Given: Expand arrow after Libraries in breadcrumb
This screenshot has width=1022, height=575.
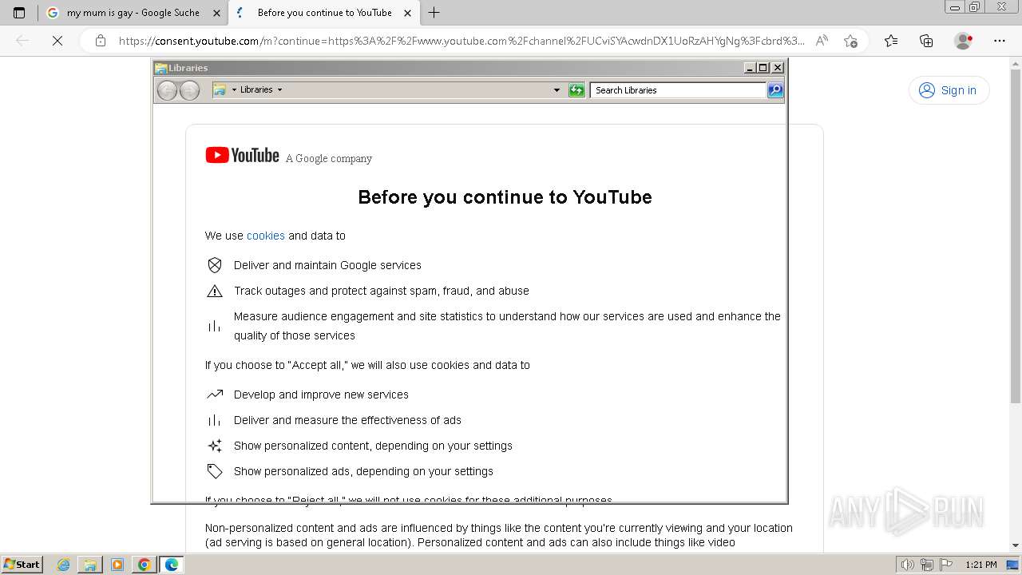Looking at the screenshot, I should 279,89.
